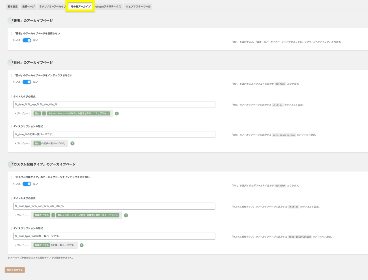Click the 日付 title tag format field
Image resolution: width=368 pixels, height=280 pixels.
[x=114, y=104]
